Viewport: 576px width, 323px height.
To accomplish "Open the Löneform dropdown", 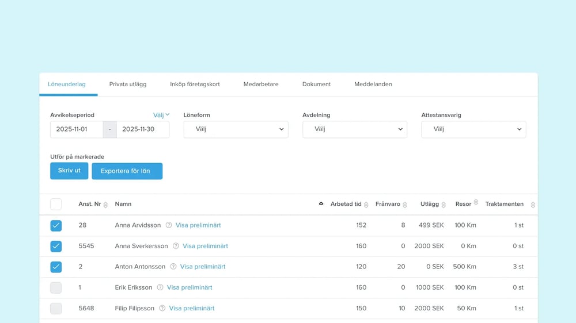I will pyautogui.click(x=236, y=129).
